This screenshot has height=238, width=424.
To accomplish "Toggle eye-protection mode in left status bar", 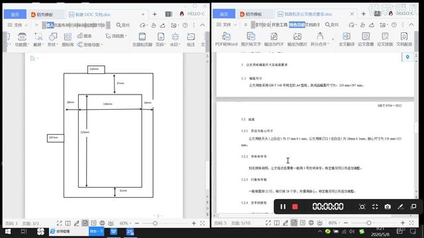I will pyautogui.click(x=111, y=223).
